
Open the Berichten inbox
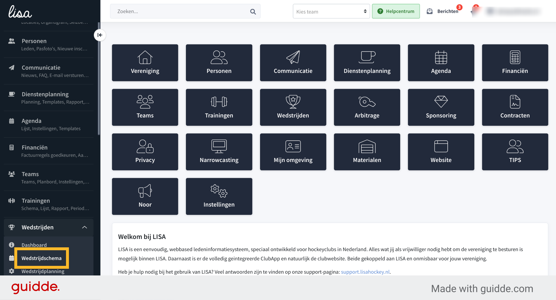pos(443,11)
